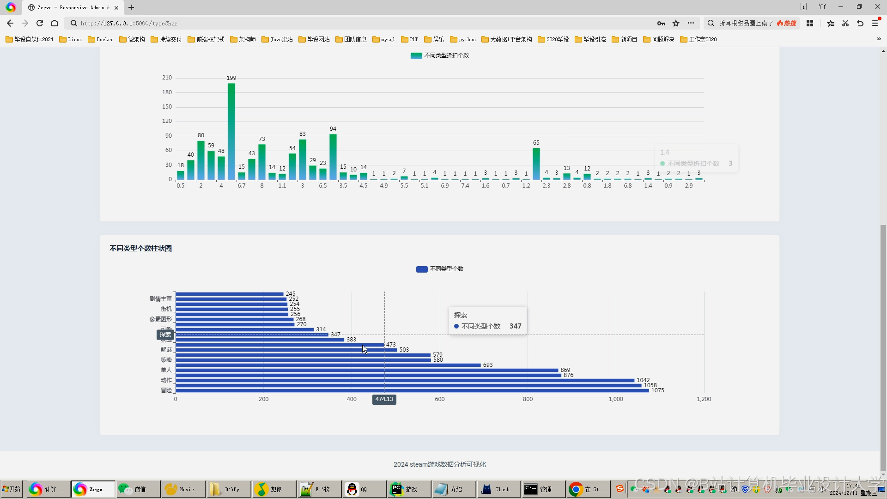The image size is (887, 499).
Task: Click the password key icon in address bar
Action: (x=661, y=23)
